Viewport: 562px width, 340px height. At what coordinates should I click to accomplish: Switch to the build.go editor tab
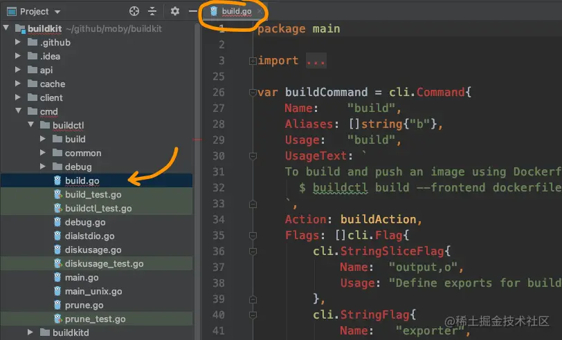click(236, 12)
